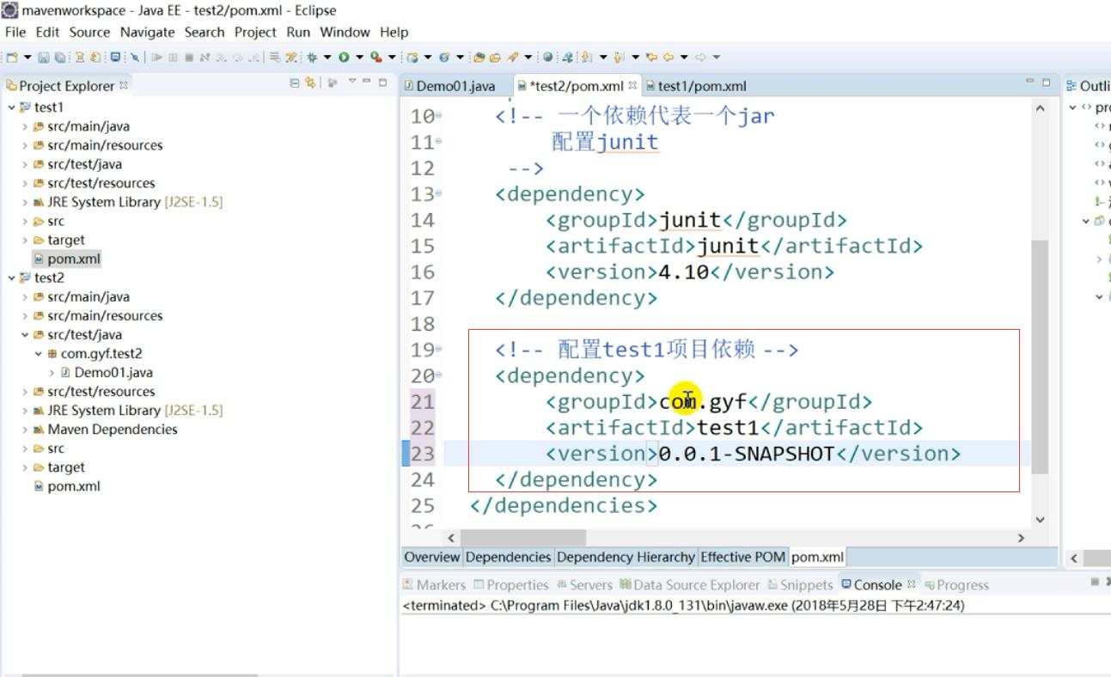Toggle fold marker at line 13
The image size is (1111, 677).
(439, 194)
